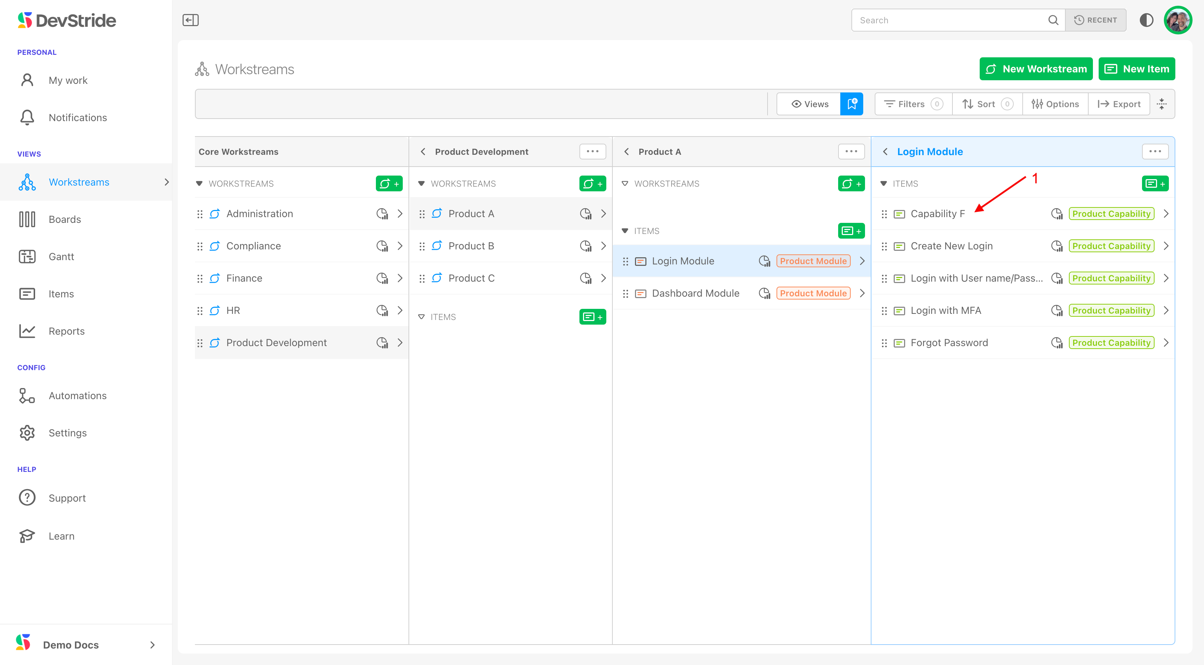Open Gantt view from the sidebar
Screen dimensions: 1204x665
coord(61,257)
